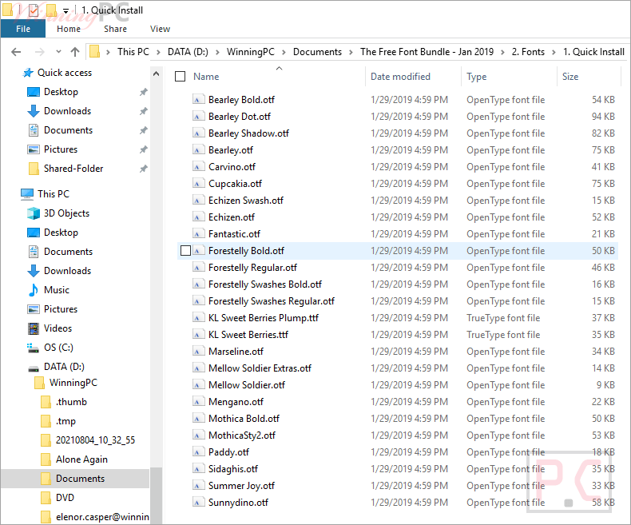This screenshot has width=631, height=525.
Task: Click the Bearley Bold.otf font file icon
Action: 197,99
